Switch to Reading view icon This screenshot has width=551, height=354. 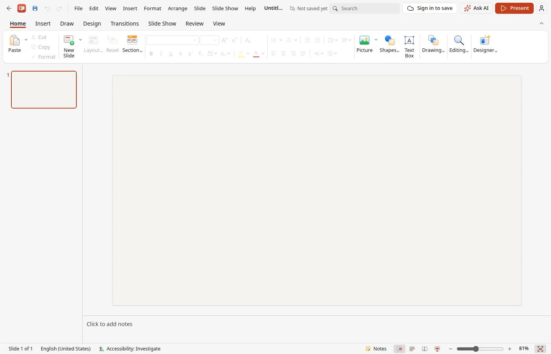point(425,349)
